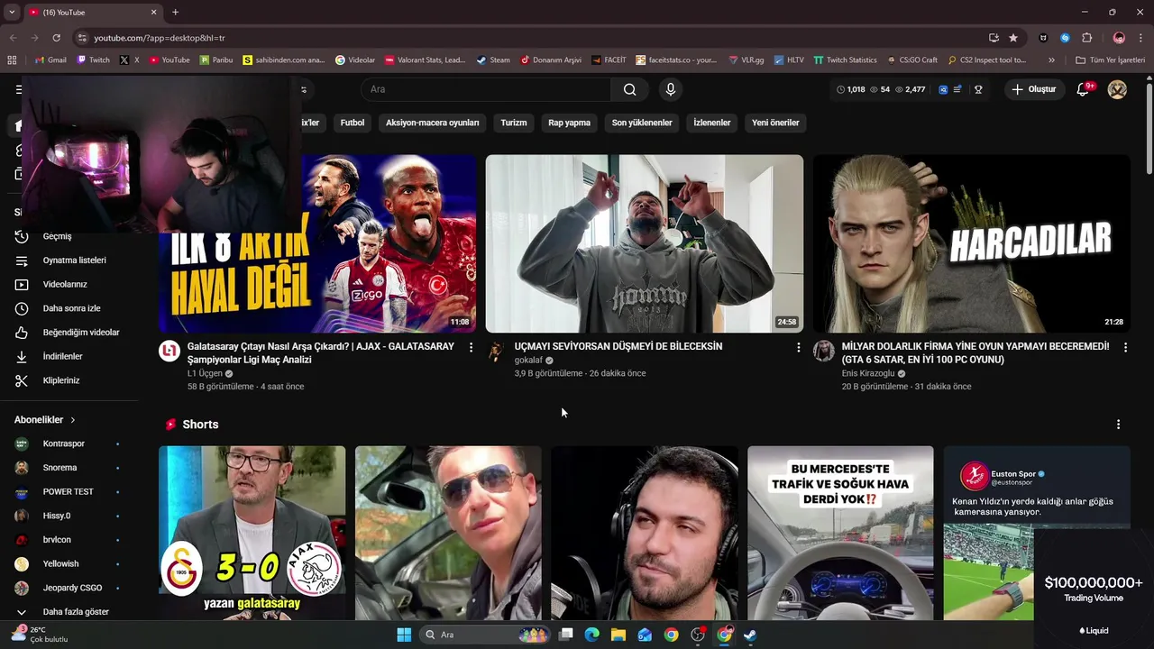Open Microsoft Edge from taskbar

tap(591, 635)
